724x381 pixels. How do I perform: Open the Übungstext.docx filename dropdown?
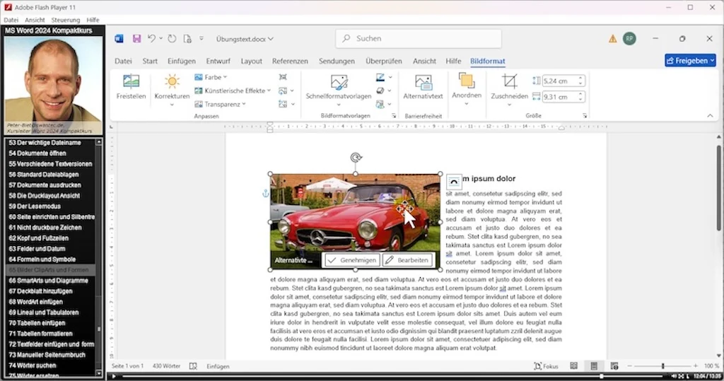245,39
